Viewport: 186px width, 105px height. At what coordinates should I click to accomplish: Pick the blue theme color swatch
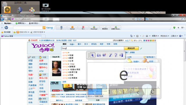click(x=144, y=41)
